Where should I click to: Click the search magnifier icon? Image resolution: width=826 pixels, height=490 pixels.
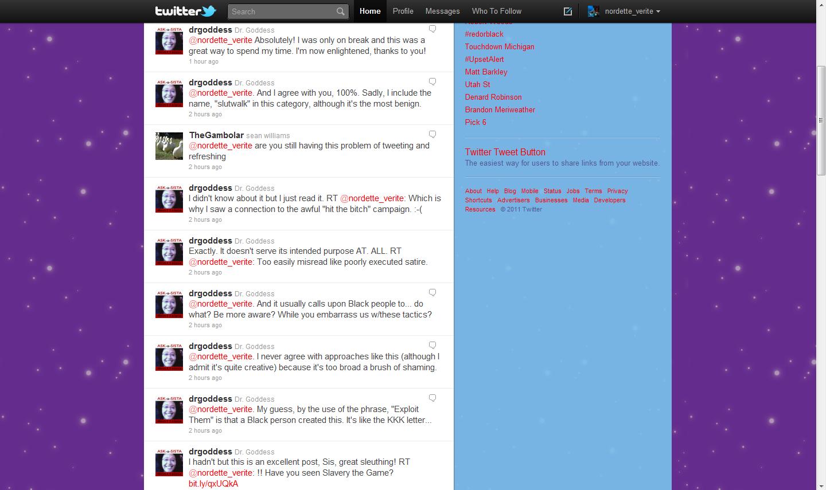(341, 11)
